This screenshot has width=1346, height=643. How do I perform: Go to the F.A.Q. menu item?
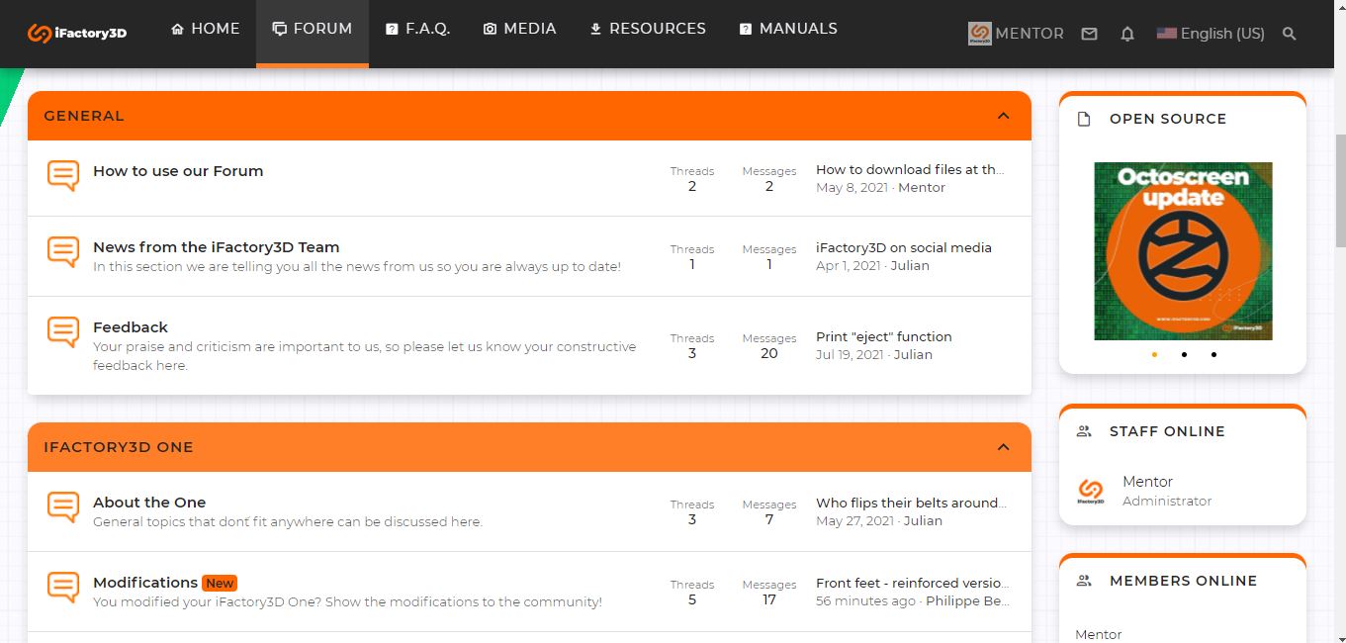coord(417,30)
